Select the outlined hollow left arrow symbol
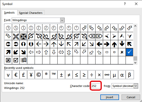This screenshot has width=142, height=102. pos(31,52)
